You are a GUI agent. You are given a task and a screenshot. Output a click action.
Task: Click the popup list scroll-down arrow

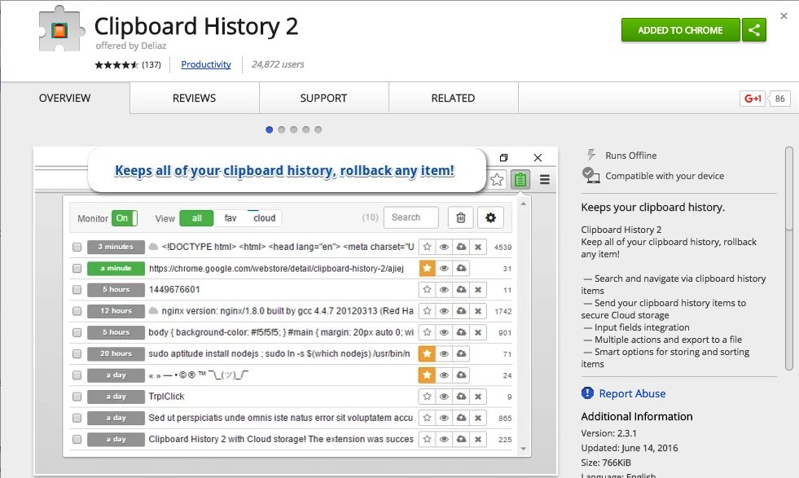click(x=524, y=449)
